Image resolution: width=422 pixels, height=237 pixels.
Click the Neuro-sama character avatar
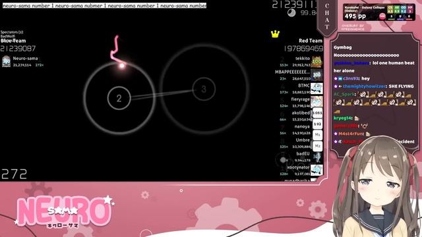tap(377, 187)
